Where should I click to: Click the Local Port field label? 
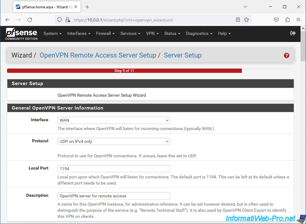[x=38, y=168]
